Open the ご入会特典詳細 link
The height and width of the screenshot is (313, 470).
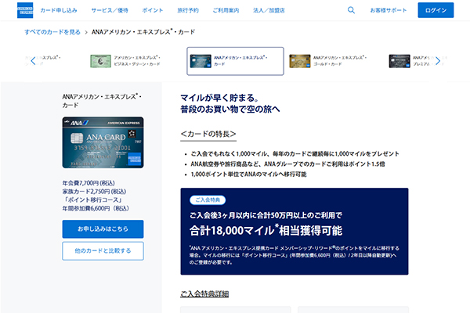(204, 293)
